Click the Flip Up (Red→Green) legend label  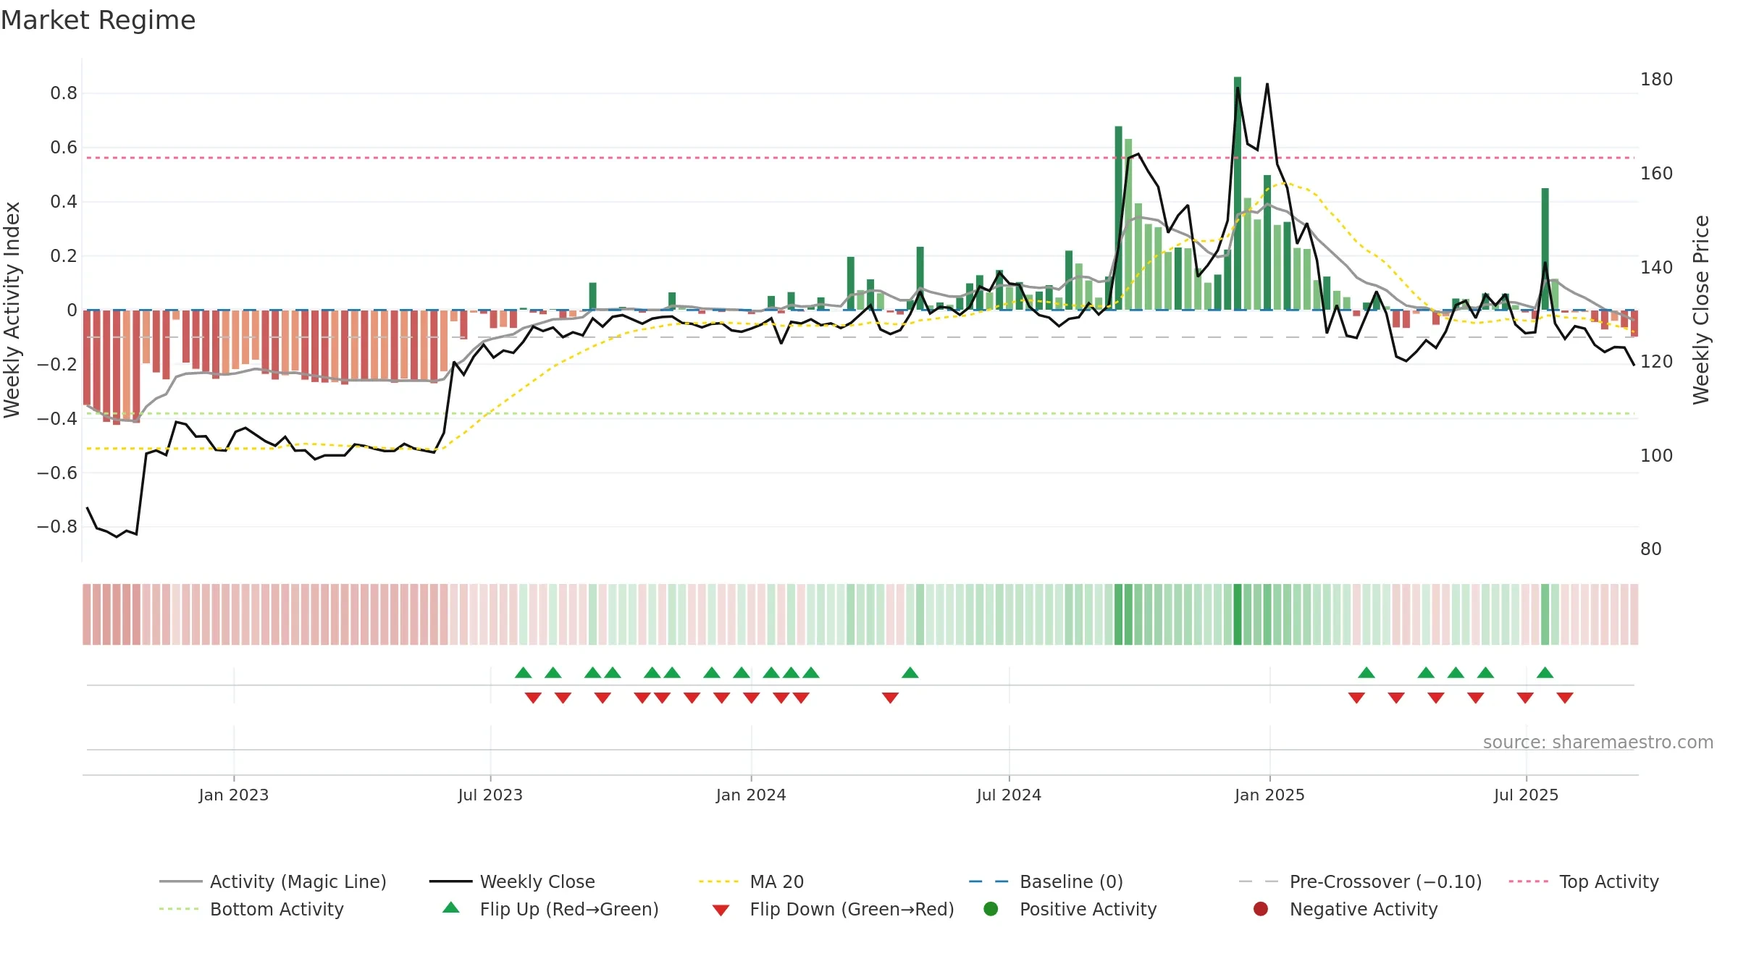pyautogui.click(x=569, y=909)
